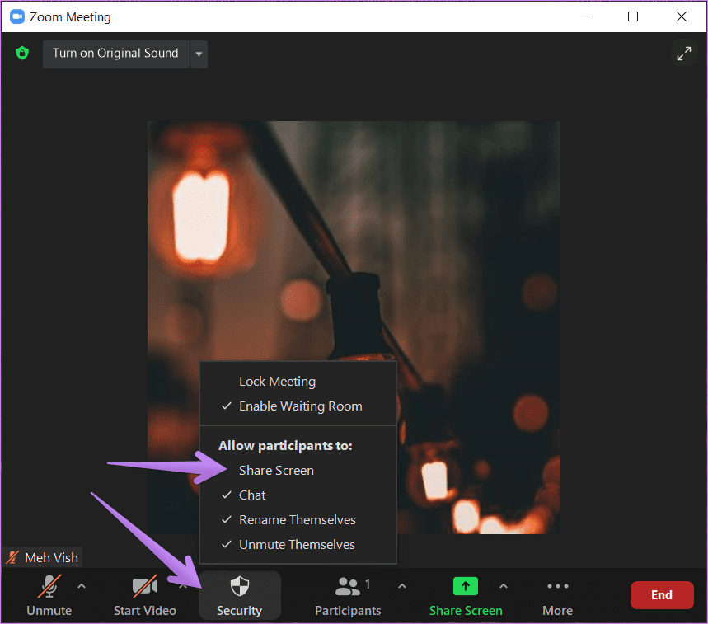Viewport: 708px width, 624px height.
Task: Select the Start Video camera icon
Action: coord(144,587)
